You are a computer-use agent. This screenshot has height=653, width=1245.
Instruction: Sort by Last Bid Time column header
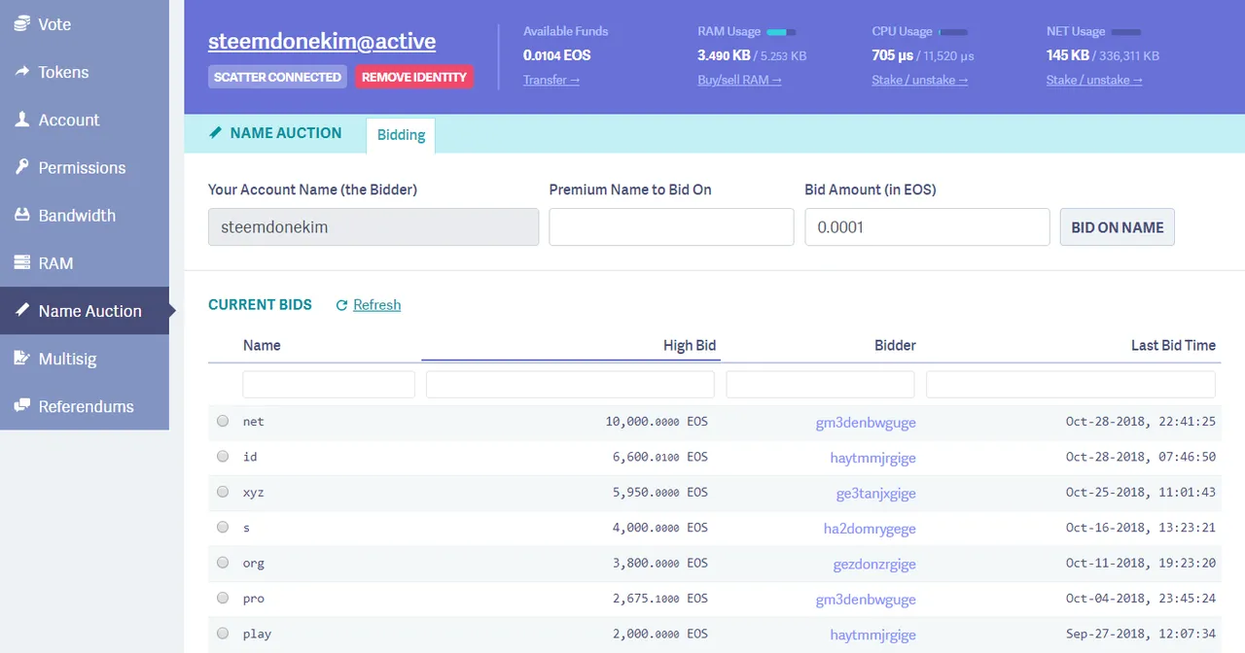(x=1173, y=345)
